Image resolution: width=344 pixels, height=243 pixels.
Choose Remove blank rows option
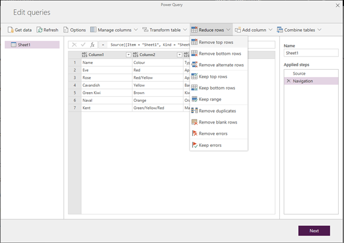tap(217, 122)
